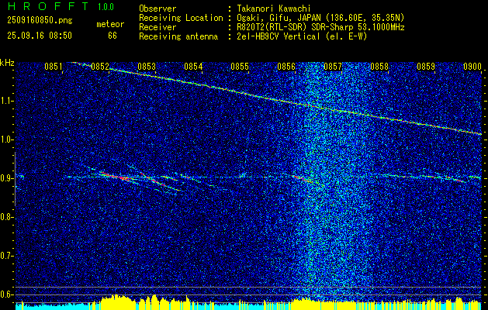Click the antenna text 2el-HB9CV Vertical

(278, 36)
